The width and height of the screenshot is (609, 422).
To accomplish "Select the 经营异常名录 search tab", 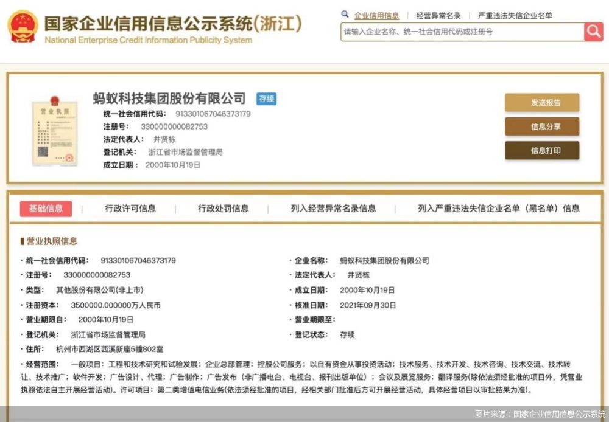I will [438, 16].
